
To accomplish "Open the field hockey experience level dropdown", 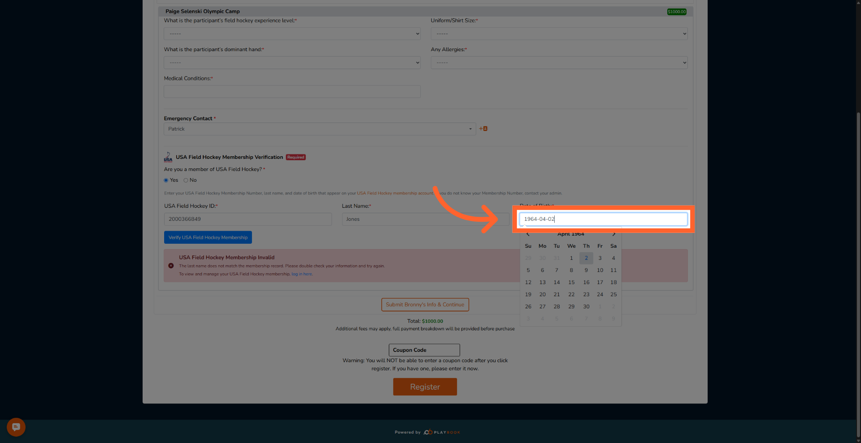I will click(x=292, y=34).
